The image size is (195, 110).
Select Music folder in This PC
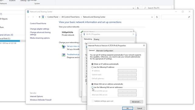[2, 27]
